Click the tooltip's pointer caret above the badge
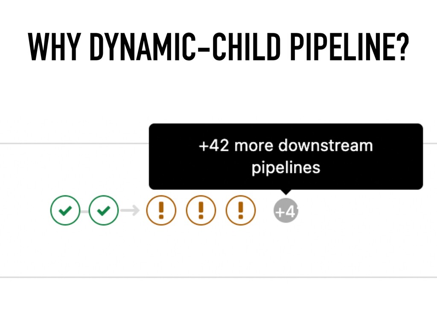This screenshot has width=437, height=328. pyautogui.click(x=286, y=192)
